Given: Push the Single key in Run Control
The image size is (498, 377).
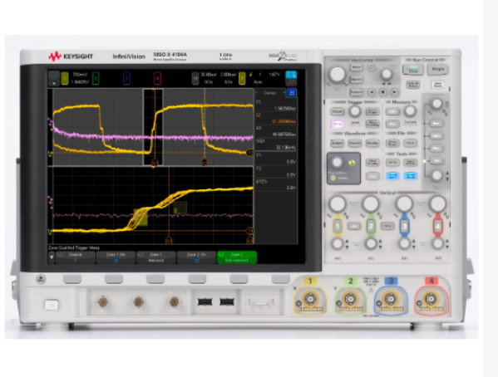Looking at the screenshot, I should tap(438, 69).
